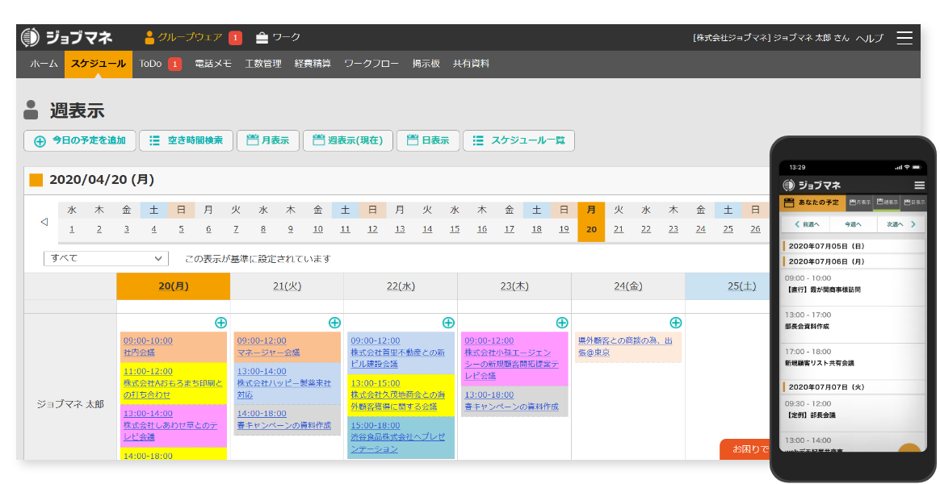940x484 pixels.
Task: Open the 15:00-18:00 渋谷食品 プレゼンテーション event
Action: 401,438
